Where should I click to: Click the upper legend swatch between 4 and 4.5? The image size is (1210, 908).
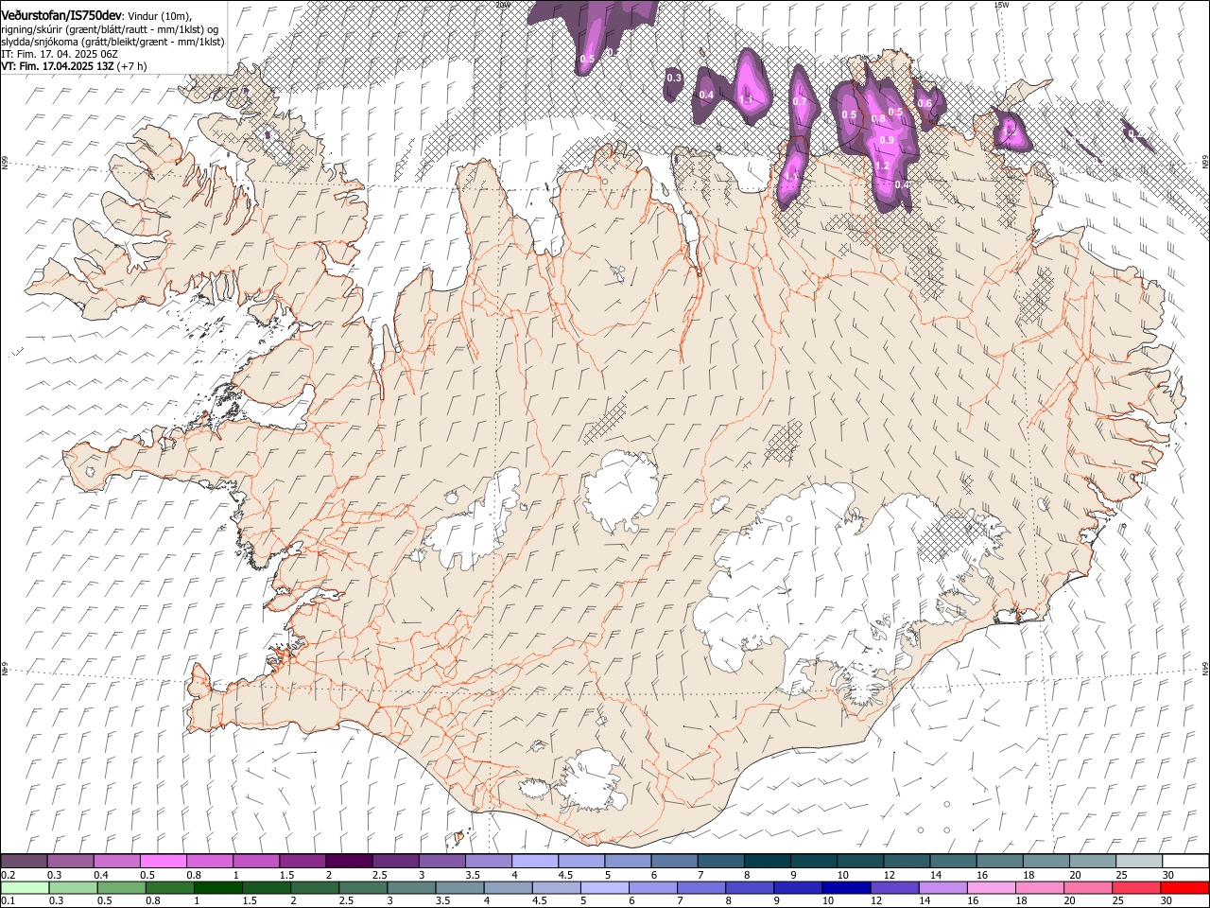[534, 862]
